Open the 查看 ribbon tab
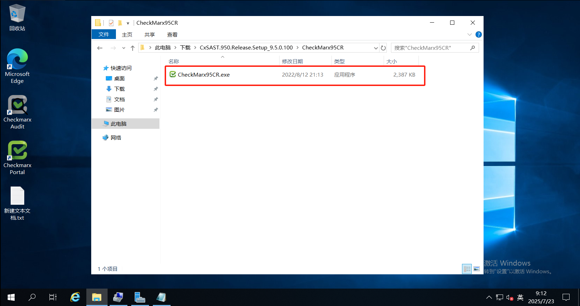The height and width of the screenshot is (306, 580). click(172, 34)
